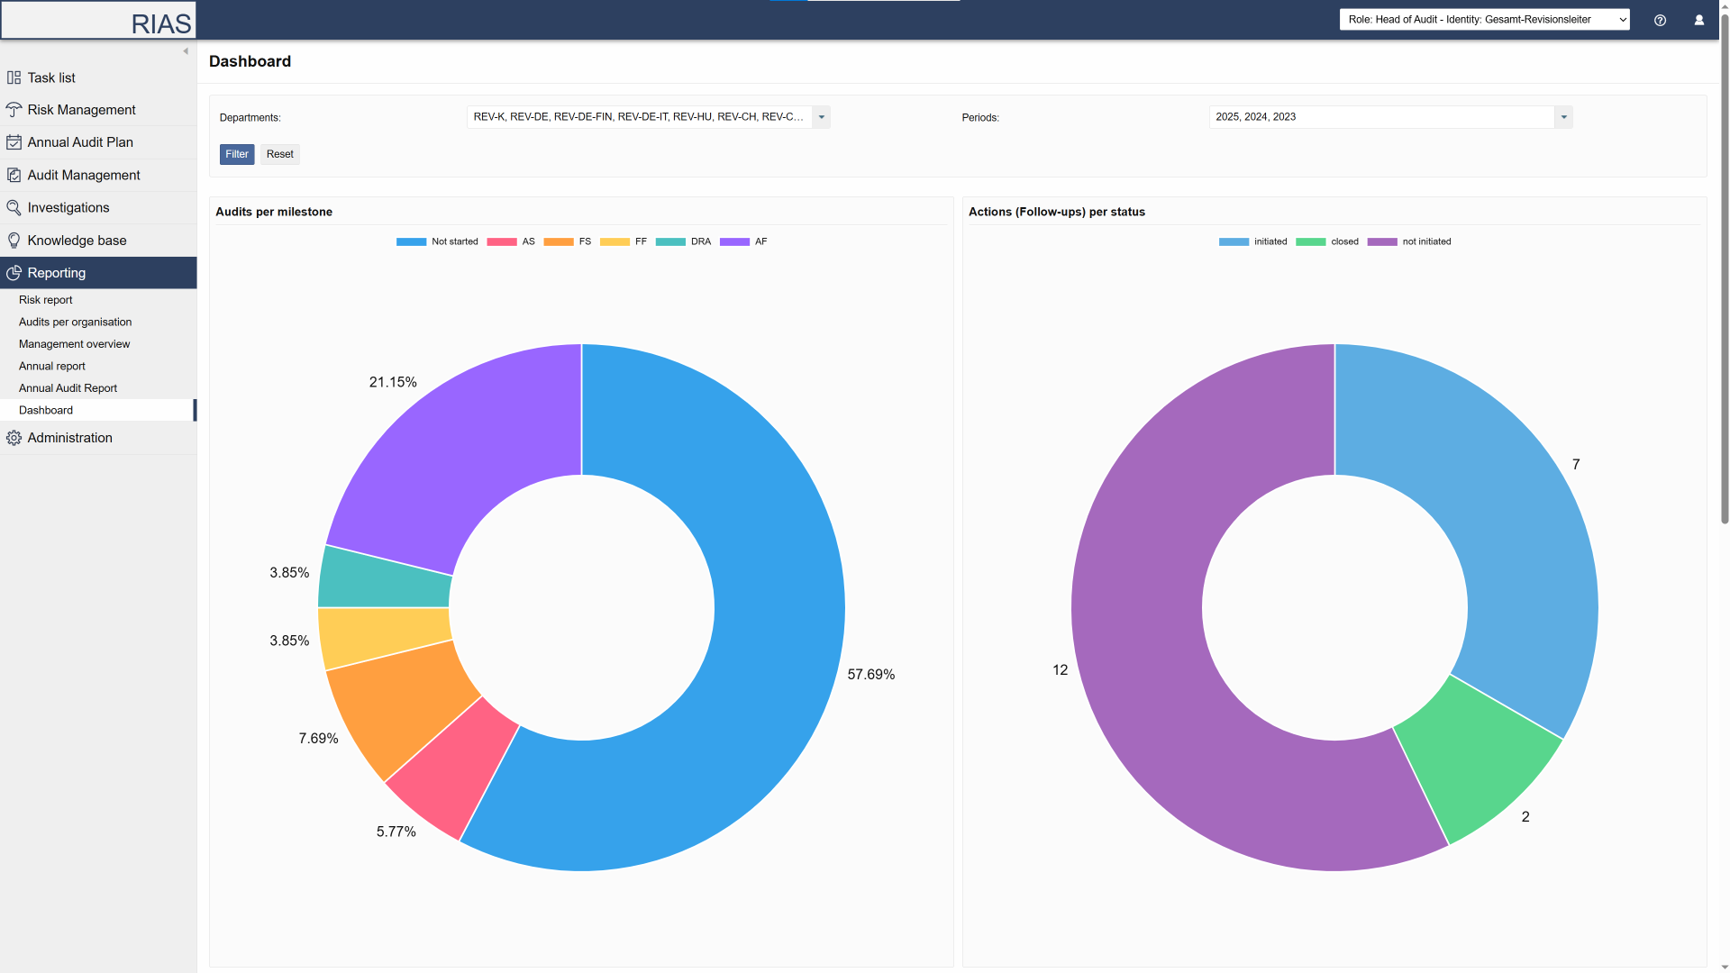
Task: Click the Audit Management clipboard icon
Action: pyautogui.click(x=14, y=175)
